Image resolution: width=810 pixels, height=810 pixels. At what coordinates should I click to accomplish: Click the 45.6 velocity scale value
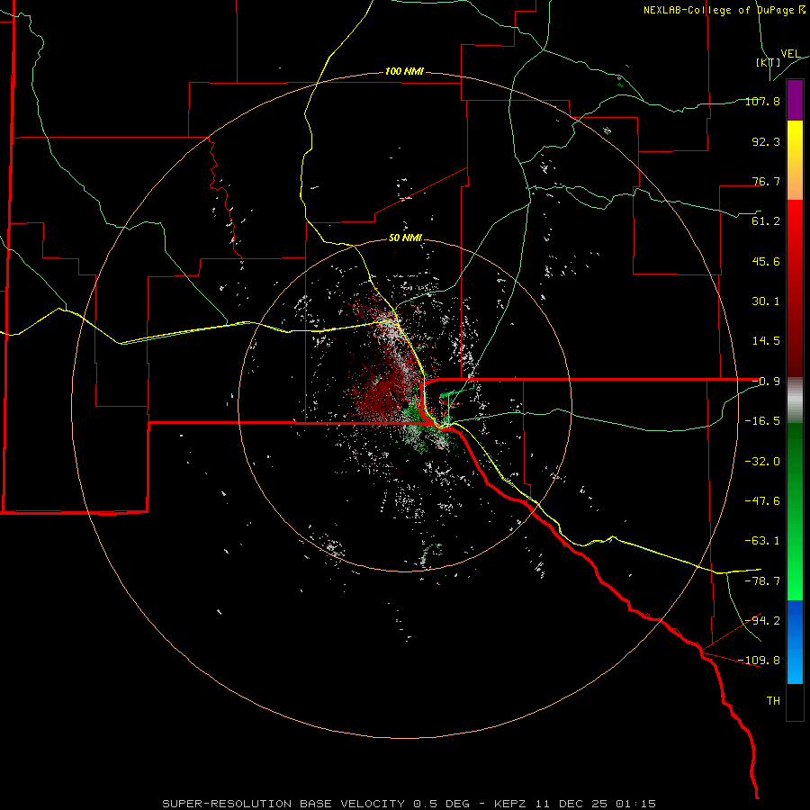[766, 261]
